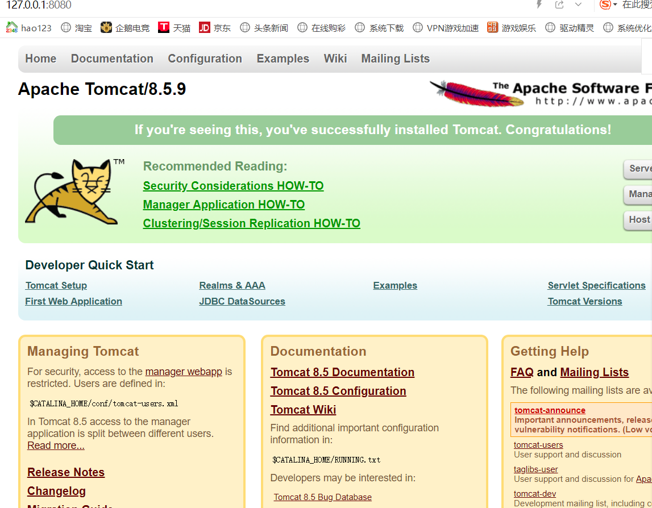Viewport: 652px width, 508px height.
Task: Click the Manager App button
Action: pyautogui.click(x=638, y=194)
